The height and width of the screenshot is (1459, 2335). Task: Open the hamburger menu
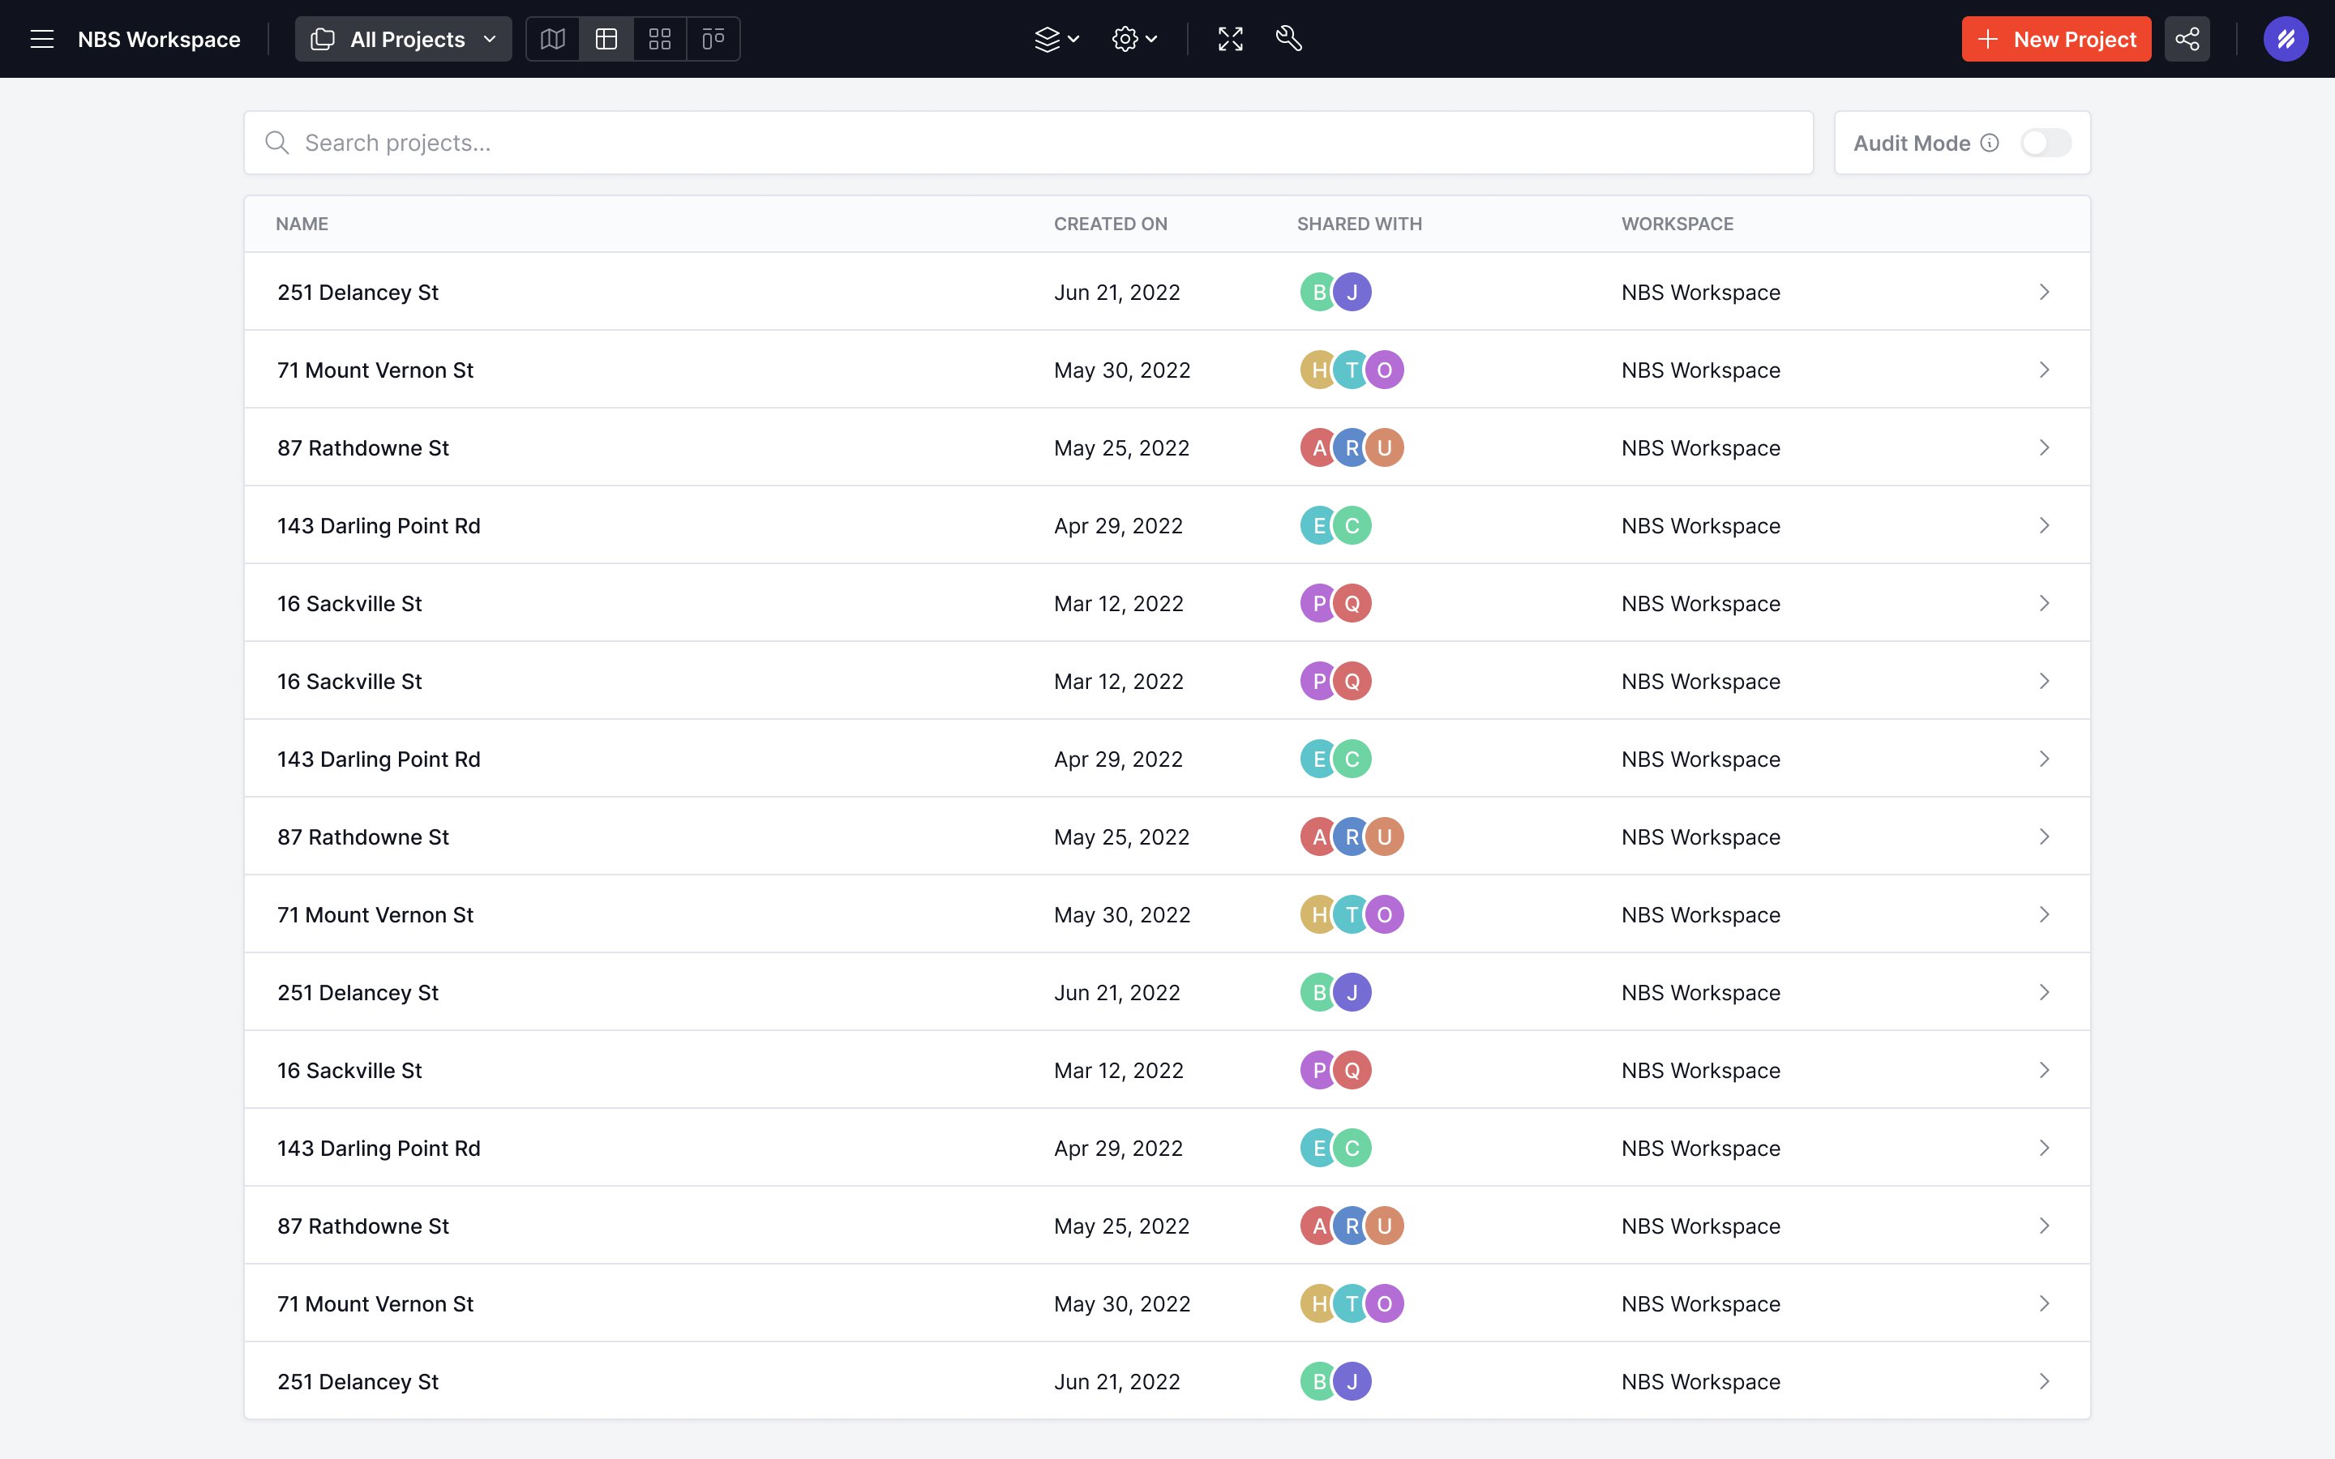click(41, 39)
